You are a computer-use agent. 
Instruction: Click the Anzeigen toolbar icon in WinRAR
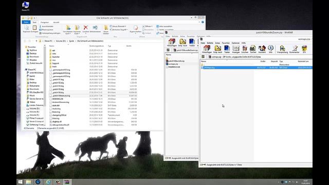236,49
